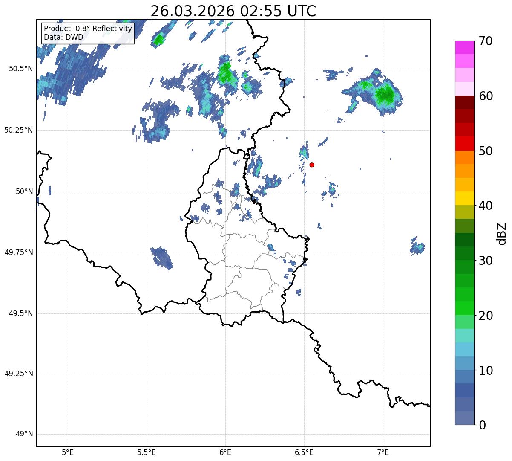Click the 49.75°N latitude label

[19, 252]
